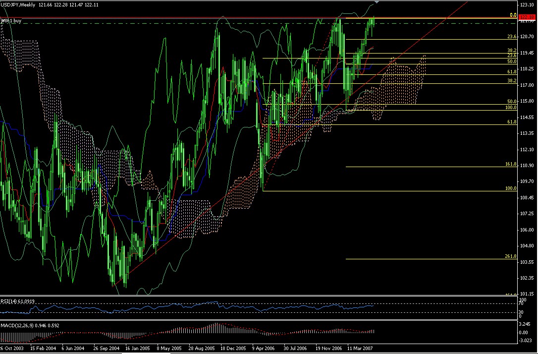Click the 100.0 Fibonacci label near 109.70
The width and height of the screenshot is (538, 354).
(x=511, y=188)
